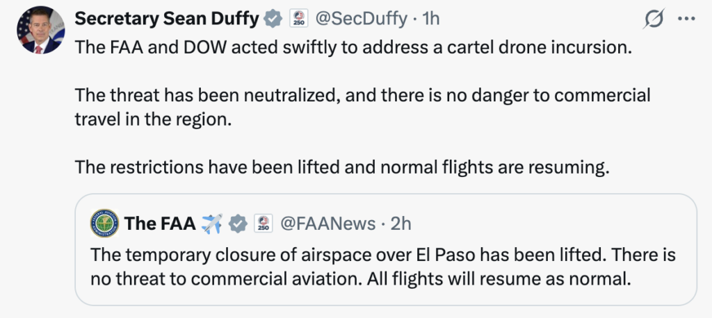712x318 pixels.
Task: Click the 'threat has been neutralized' paragraph
Action: [x=362, y=108]
